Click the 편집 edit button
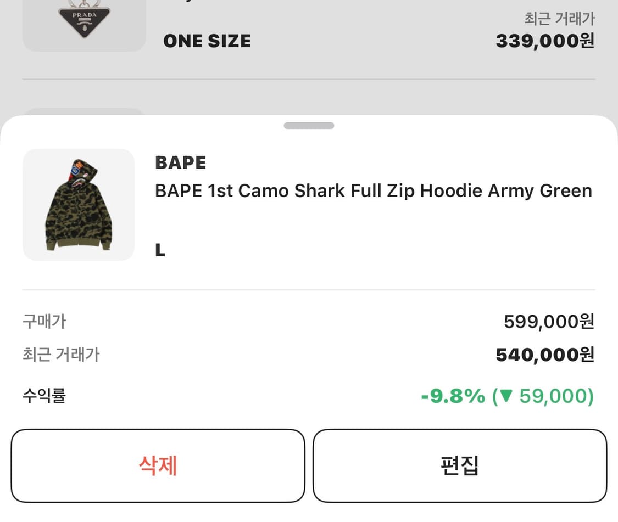The image size is (618, 522). coord(460,465)
